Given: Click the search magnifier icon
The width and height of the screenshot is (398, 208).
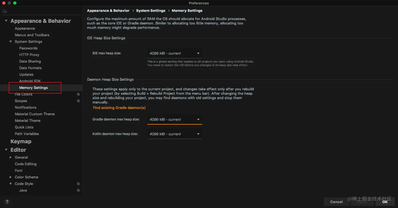Looking at the screenshot, I should (x=4, y=12).
